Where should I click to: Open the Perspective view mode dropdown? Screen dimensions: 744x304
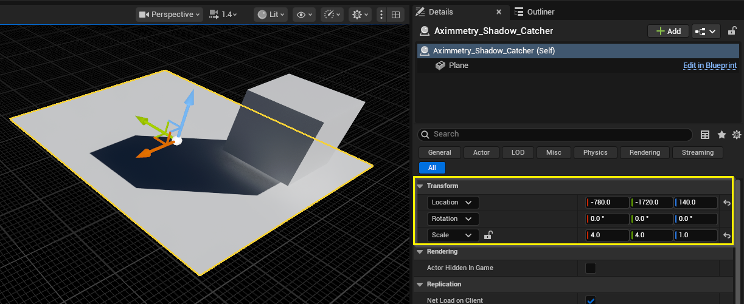(x=170, y=15)
